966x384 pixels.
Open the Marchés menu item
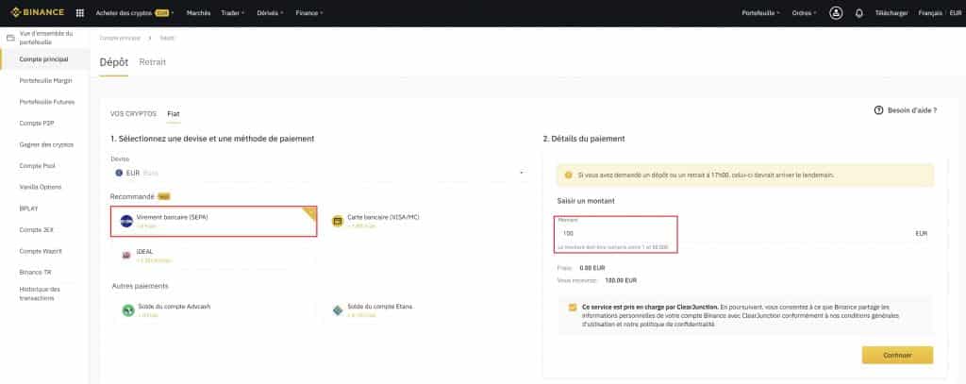(198, 12)
